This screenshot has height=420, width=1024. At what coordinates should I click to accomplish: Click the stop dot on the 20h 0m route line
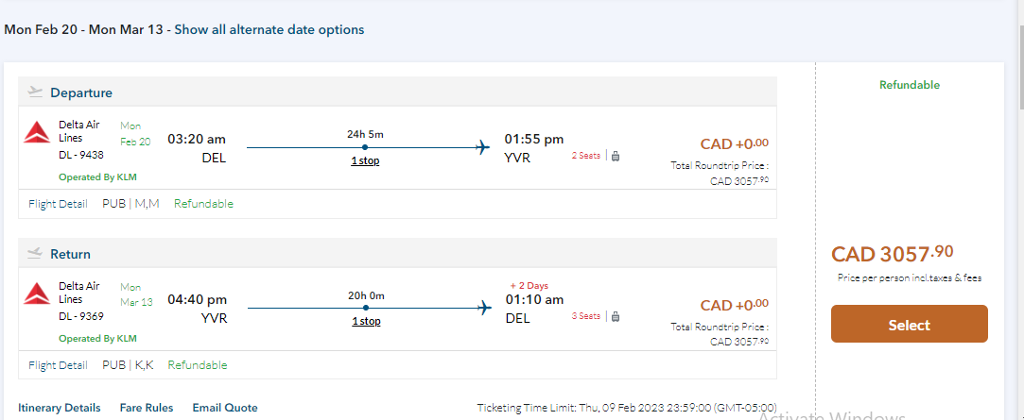coord(365,308)
